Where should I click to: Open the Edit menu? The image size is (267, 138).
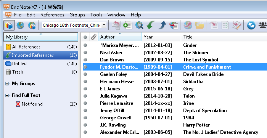tap(31, 15)
